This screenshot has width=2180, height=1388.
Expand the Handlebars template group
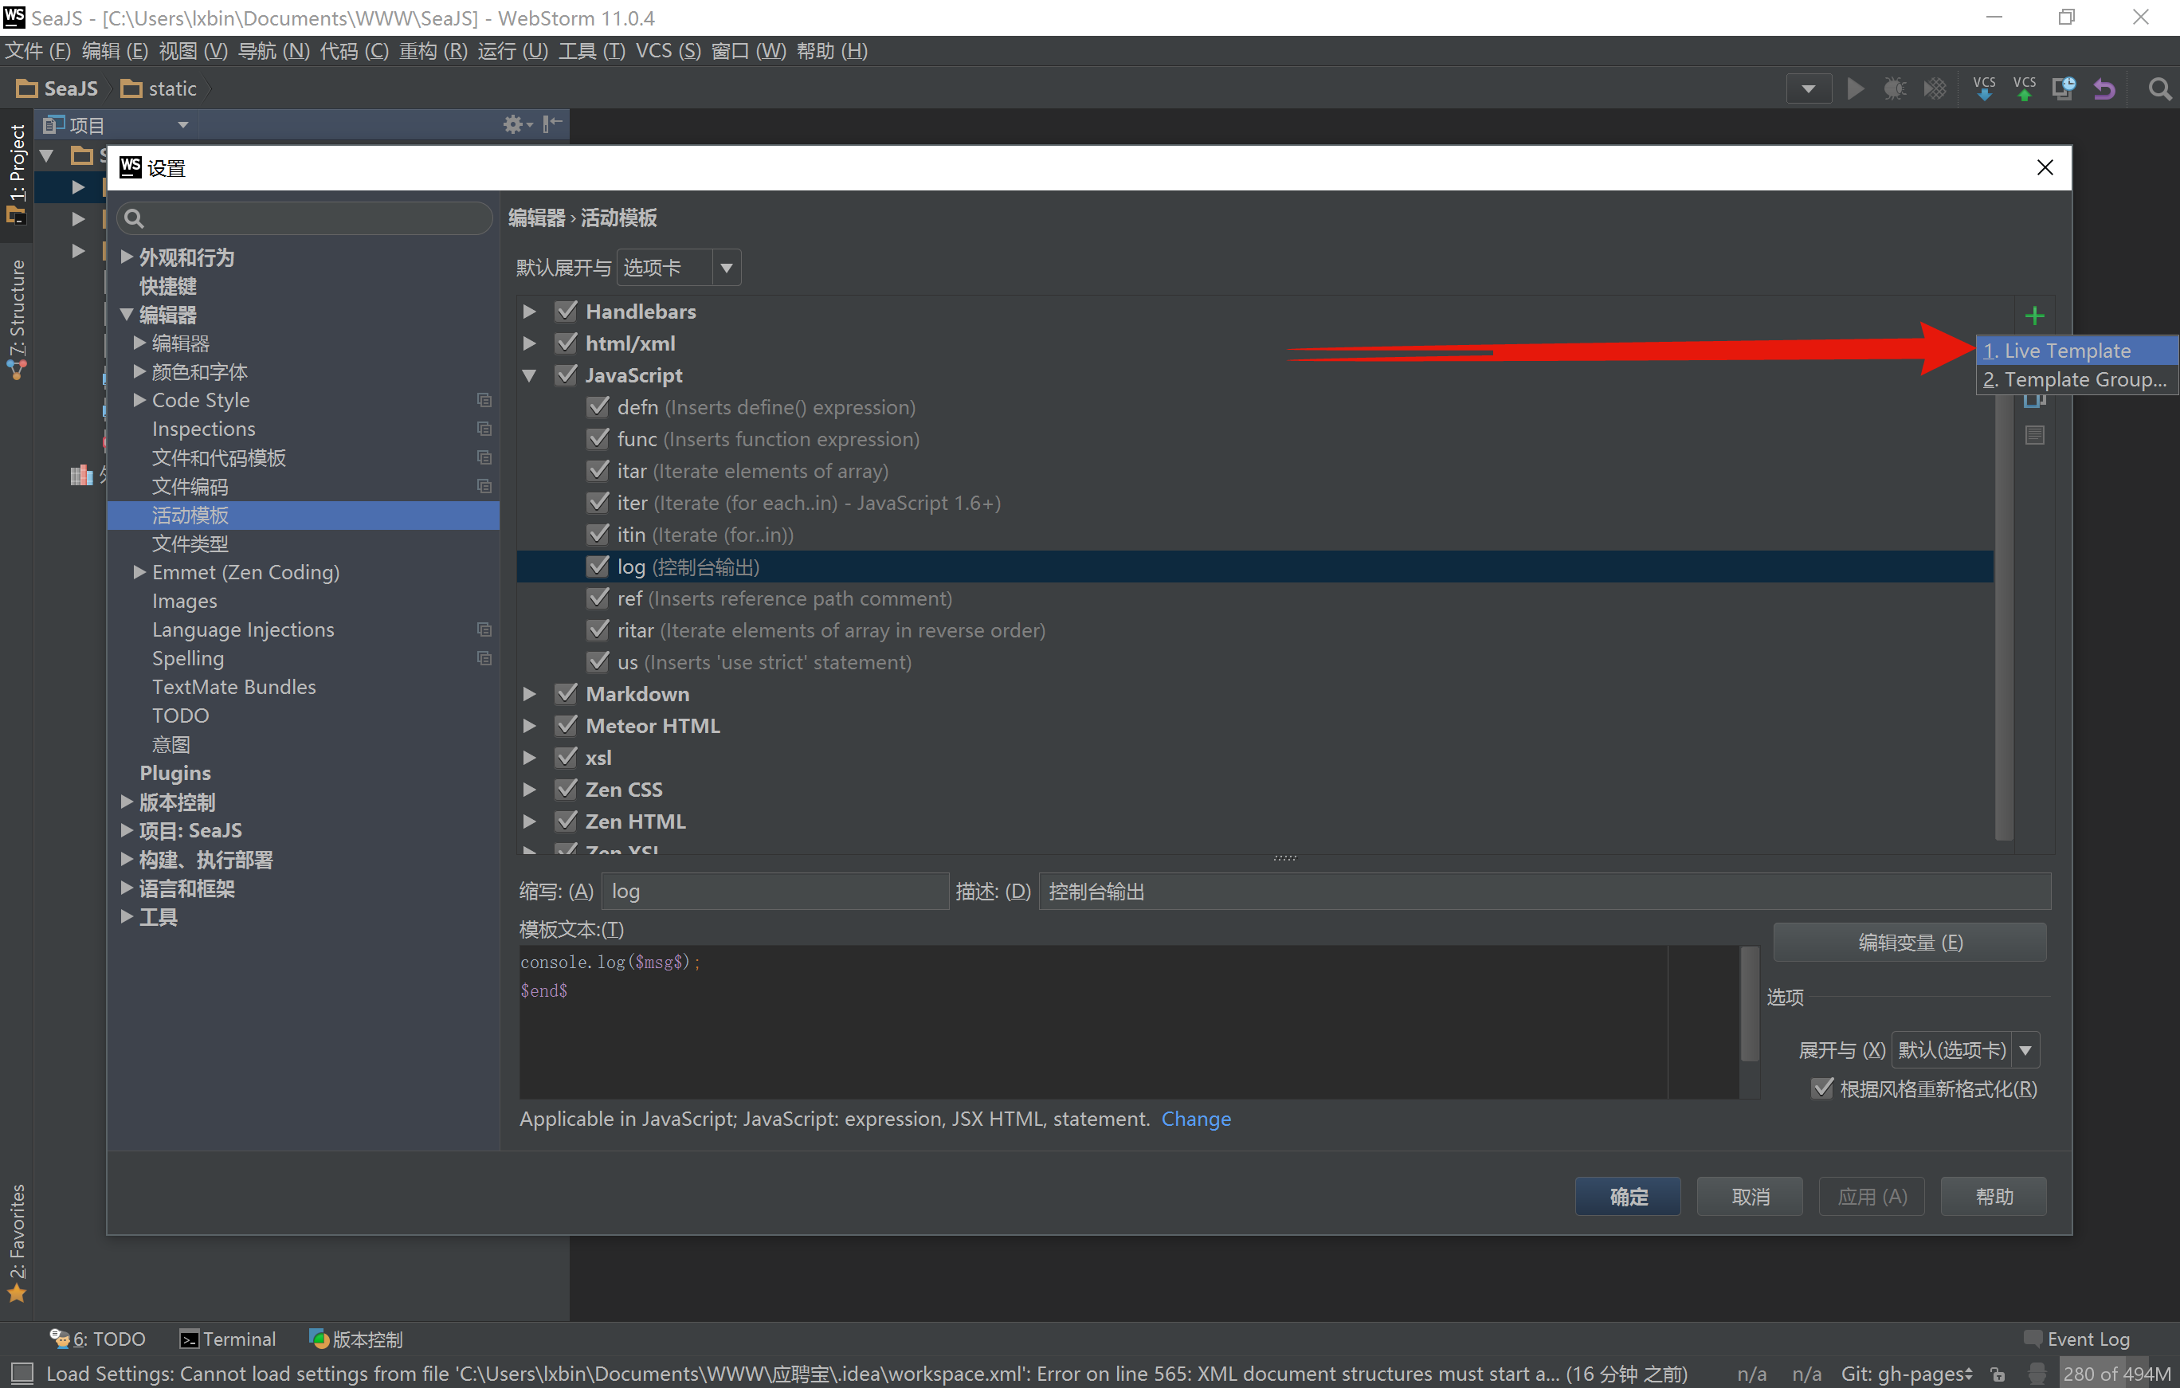tap(530, 312)
